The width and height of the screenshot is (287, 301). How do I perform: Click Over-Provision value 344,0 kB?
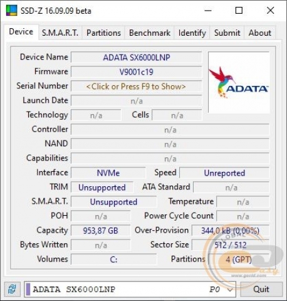[x=231, y=231]
